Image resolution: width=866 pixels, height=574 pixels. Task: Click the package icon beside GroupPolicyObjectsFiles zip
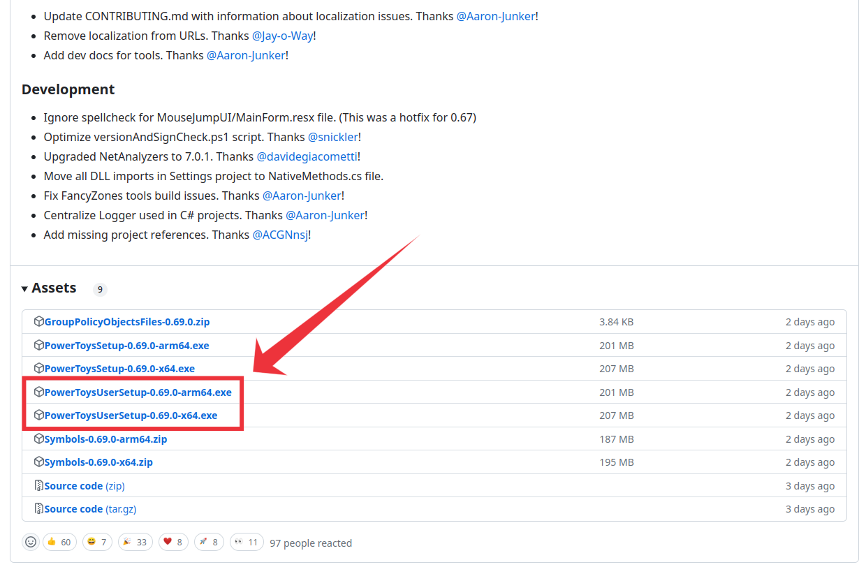39,321
